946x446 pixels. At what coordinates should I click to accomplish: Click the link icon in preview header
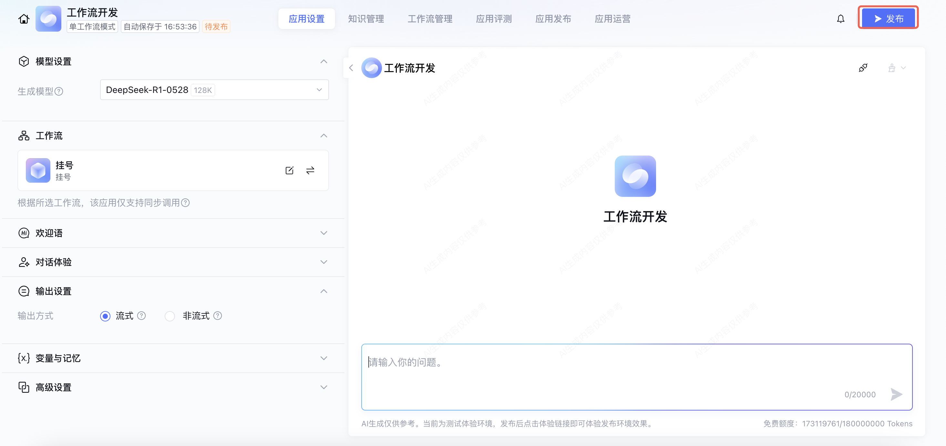863,68
